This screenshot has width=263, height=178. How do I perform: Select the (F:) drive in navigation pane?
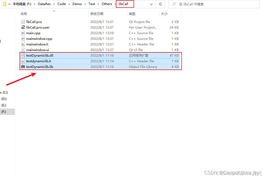click(x=7, y=112)
